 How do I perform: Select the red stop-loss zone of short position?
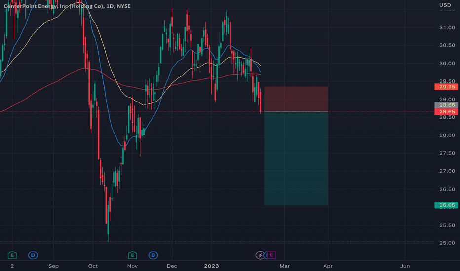pyautogui.click(x=296, y=99)
